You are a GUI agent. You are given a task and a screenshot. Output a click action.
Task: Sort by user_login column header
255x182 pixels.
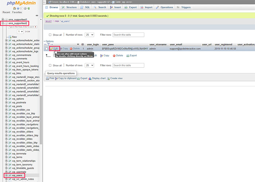(93, 44)
